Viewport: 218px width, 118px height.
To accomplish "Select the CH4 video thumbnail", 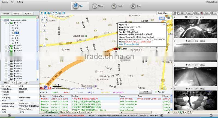I will point(195,100).
